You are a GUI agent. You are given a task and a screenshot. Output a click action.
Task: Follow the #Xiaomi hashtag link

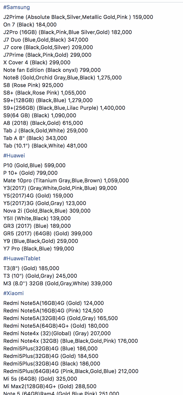[x=13, y=293]
